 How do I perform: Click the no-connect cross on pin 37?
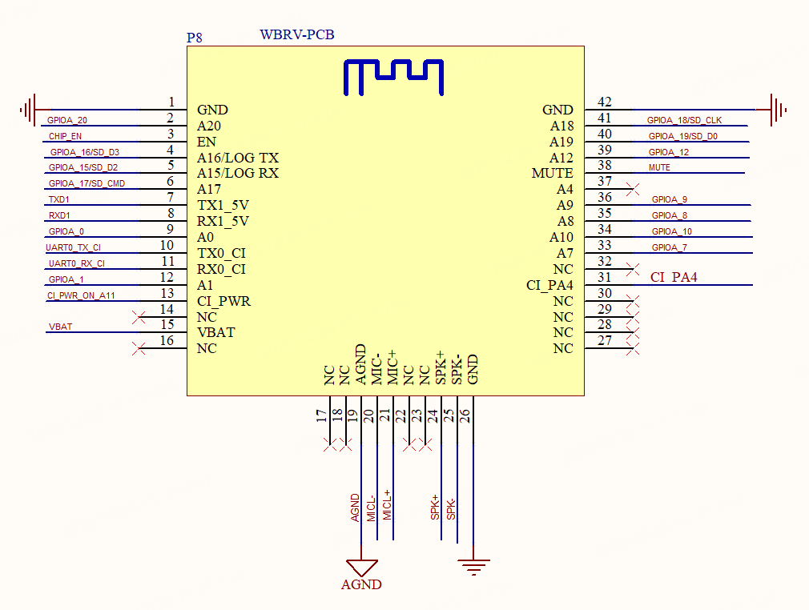click(632, 189)
